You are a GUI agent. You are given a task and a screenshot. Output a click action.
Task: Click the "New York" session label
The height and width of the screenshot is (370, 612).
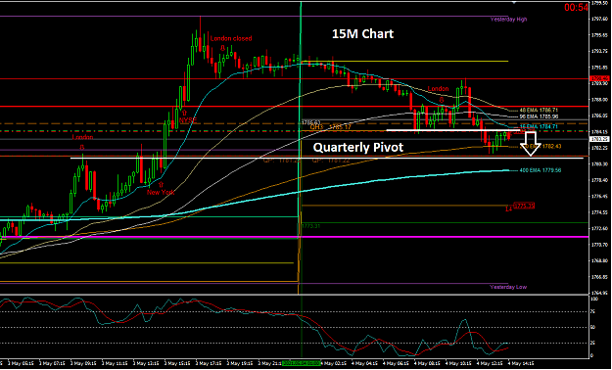click(161, 193)
